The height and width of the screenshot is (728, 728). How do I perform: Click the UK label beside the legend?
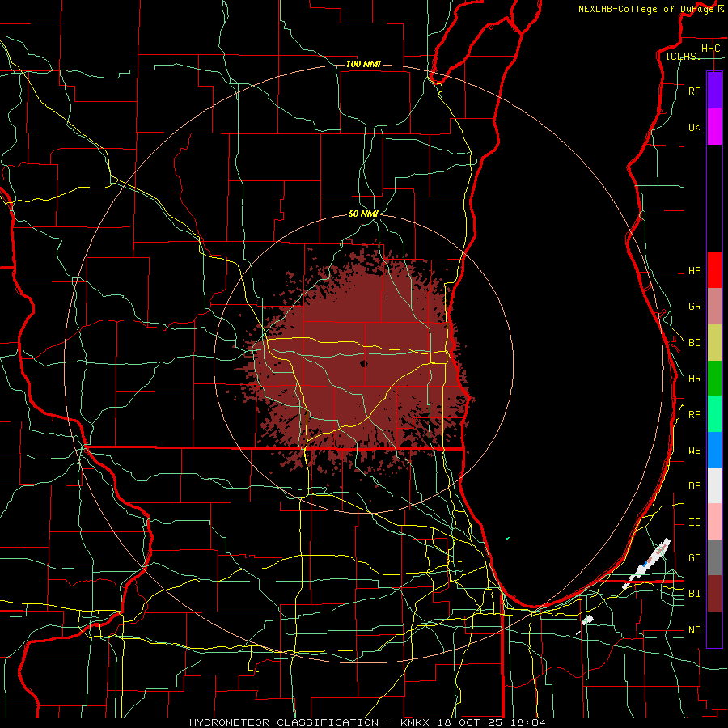pyautogui.click(x=694, y=127)
